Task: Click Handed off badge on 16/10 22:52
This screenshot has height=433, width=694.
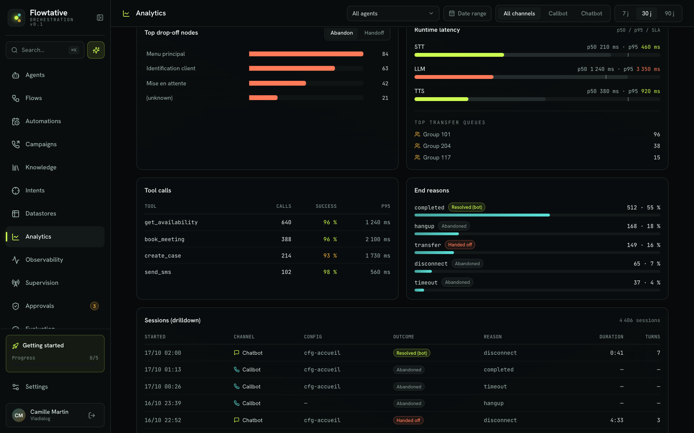Action: [x=408, y=420]
